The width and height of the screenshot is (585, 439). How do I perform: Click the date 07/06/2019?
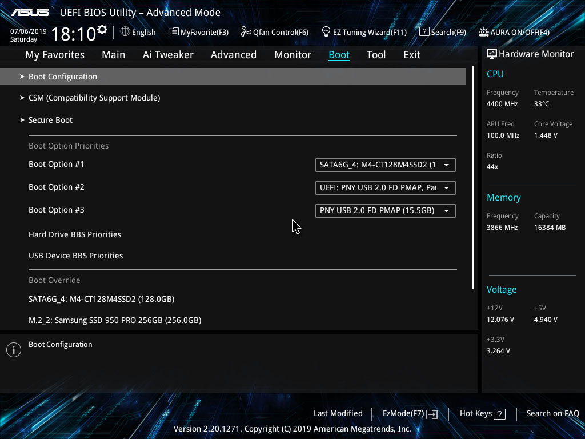coord(29,31)
